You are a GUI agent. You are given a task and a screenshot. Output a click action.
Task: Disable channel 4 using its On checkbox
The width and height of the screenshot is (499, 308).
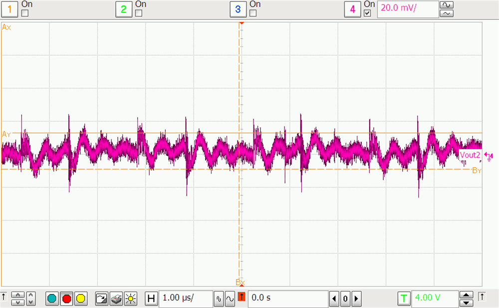[366, 13]
